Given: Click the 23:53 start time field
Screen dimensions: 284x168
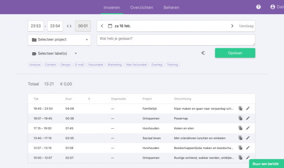Looking at the screenshot, I should (35, 26).
